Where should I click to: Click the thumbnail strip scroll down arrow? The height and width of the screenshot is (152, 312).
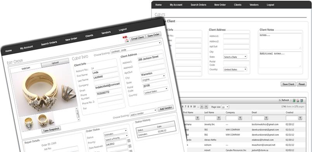point(79,120)
